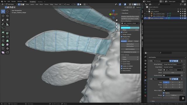Select the Knife tool
This screenshot has height=105, width=187.
tap(3, 41)
